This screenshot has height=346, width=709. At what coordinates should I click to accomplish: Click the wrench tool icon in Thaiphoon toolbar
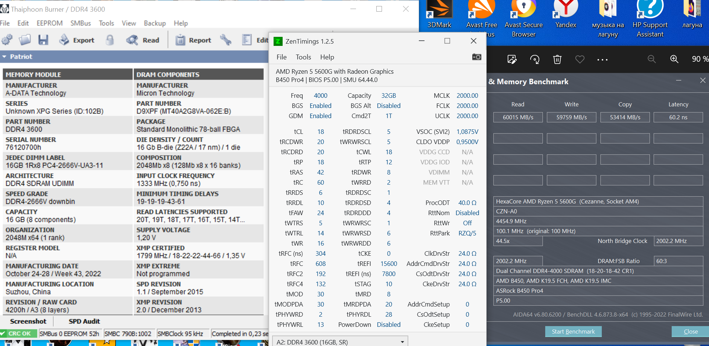(x=226, y=40)
